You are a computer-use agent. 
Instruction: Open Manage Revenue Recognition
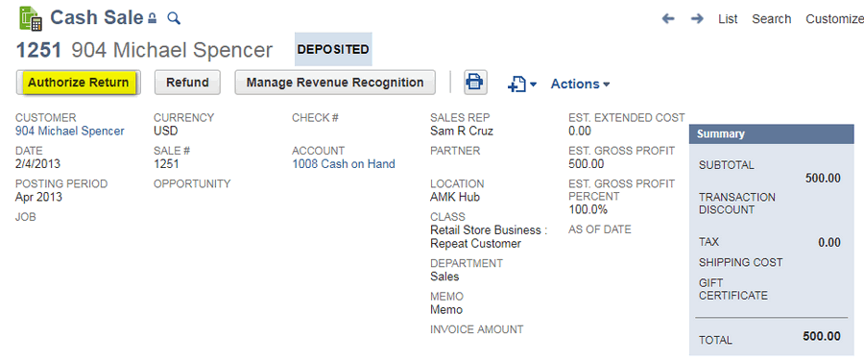tap(335, 83)
